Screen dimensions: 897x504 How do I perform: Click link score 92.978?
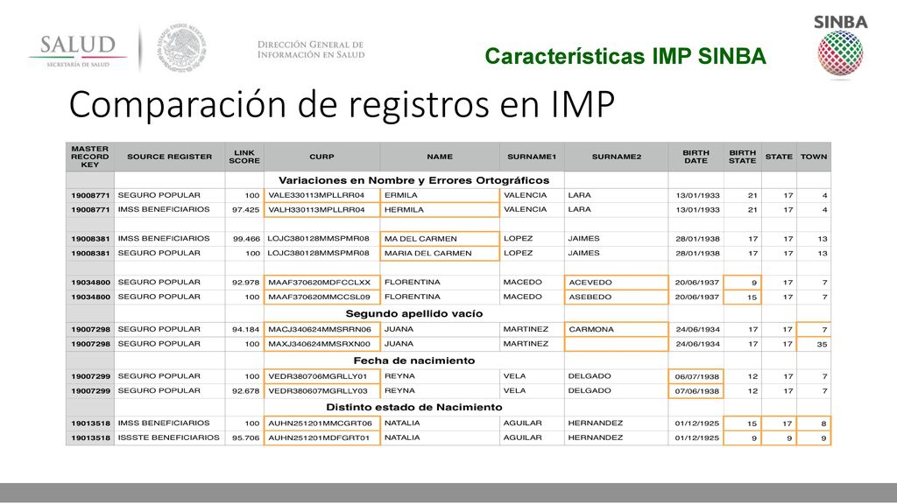click(245, 283)
